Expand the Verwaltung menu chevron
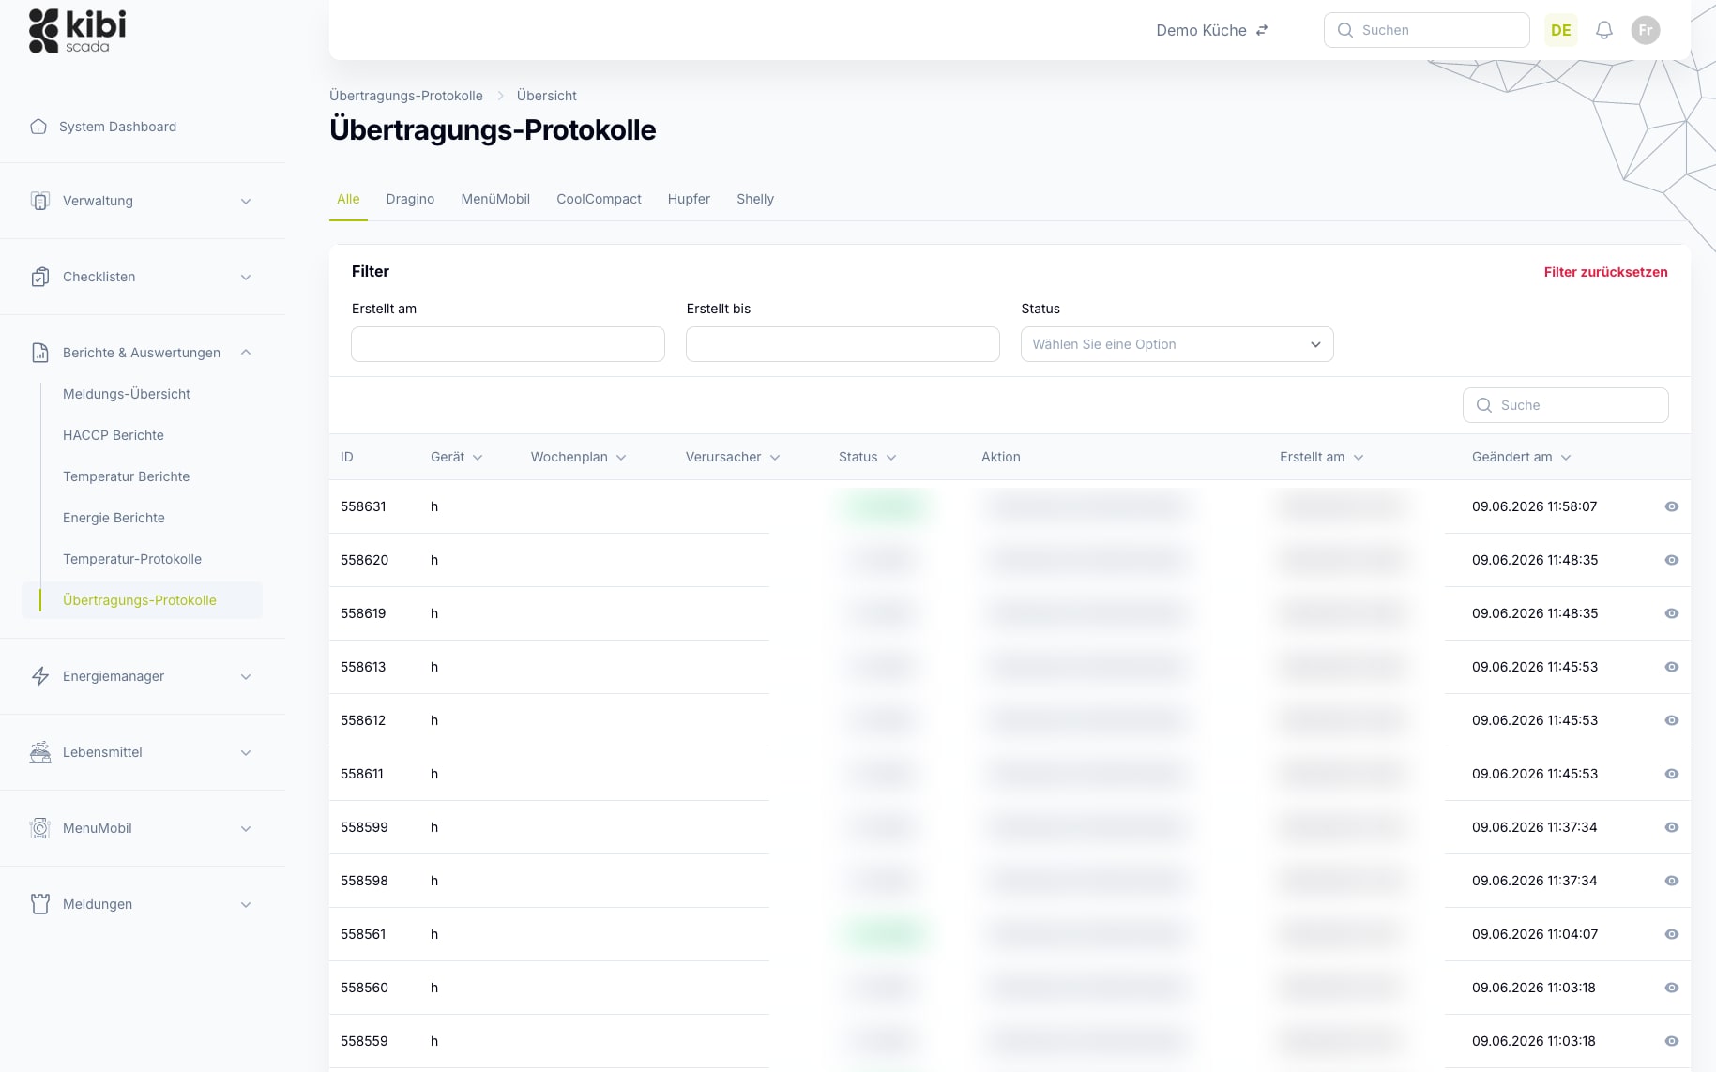The width and height of the screenshot is (1716, 1072). pyautogui.click(x=246, y=201)
